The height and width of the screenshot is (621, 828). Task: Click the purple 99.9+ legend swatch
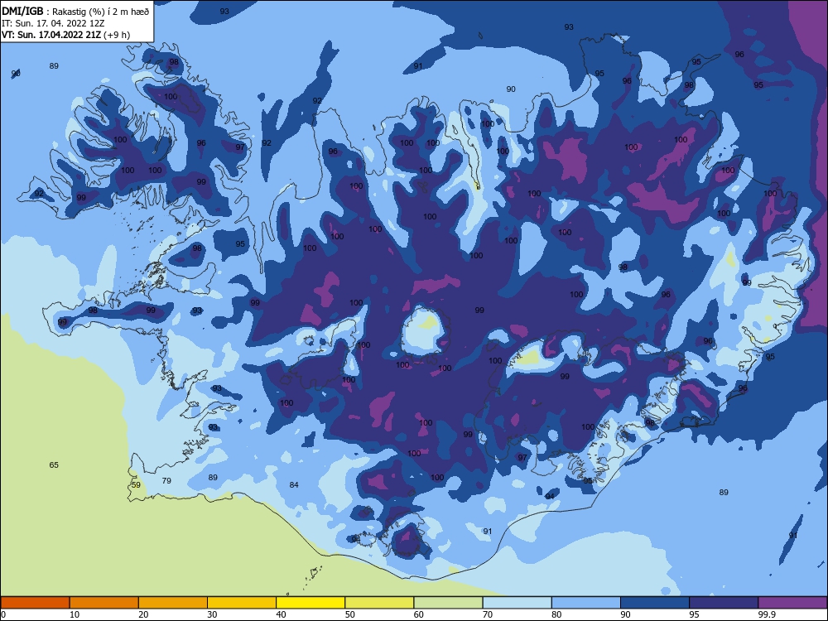point(792,603)
